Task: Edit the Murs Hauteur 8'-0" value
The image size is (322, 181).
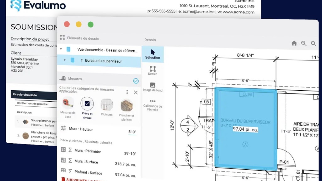Action: click(x=132, y=132)
